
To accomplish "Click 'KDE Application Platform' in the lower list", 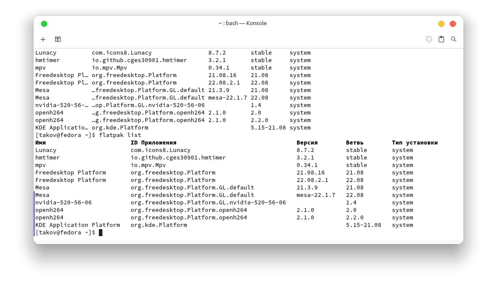I will click(77, 225).
